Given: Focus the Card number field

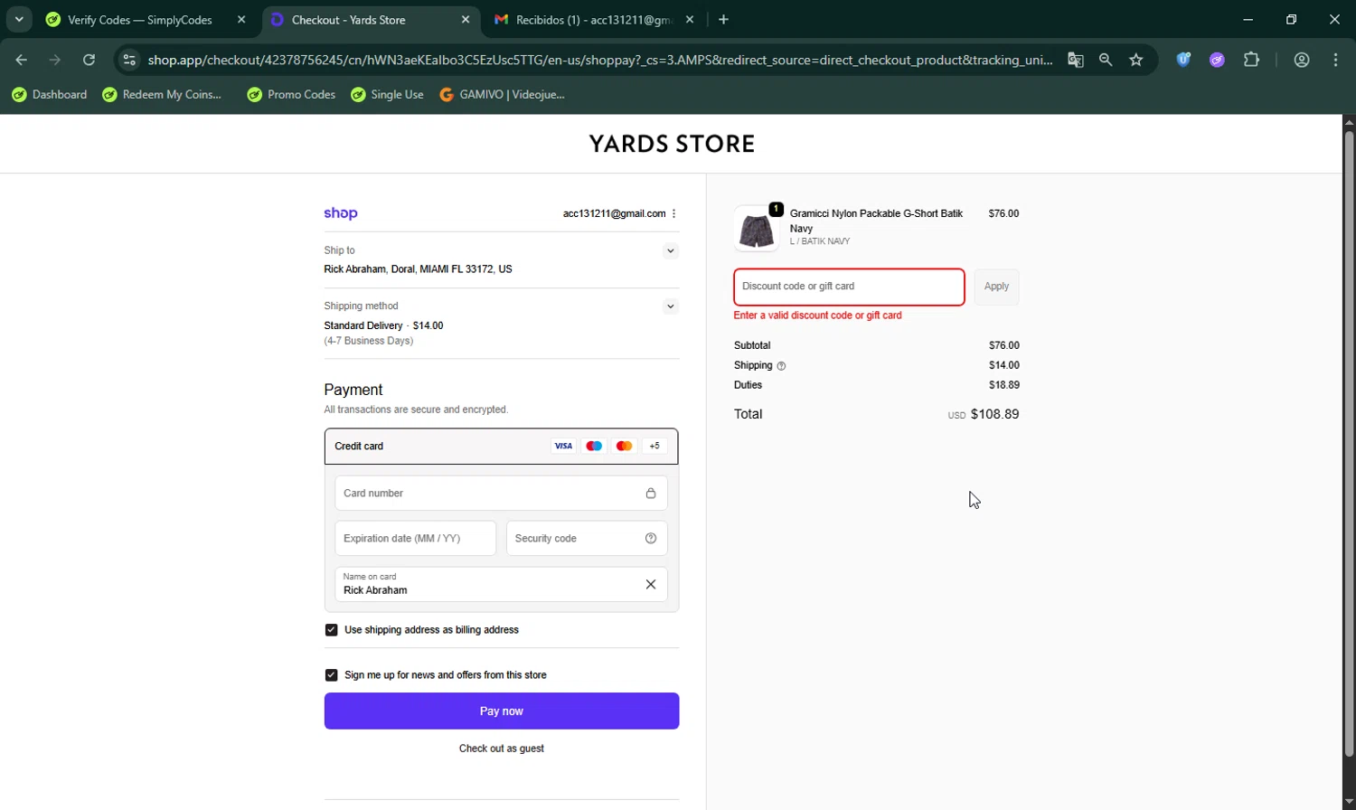Looking at the screenshot, I should [x=501, y=494].
